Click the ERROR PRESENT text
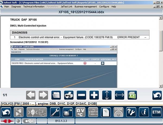 pyautogui.click(x=128, y=37)
